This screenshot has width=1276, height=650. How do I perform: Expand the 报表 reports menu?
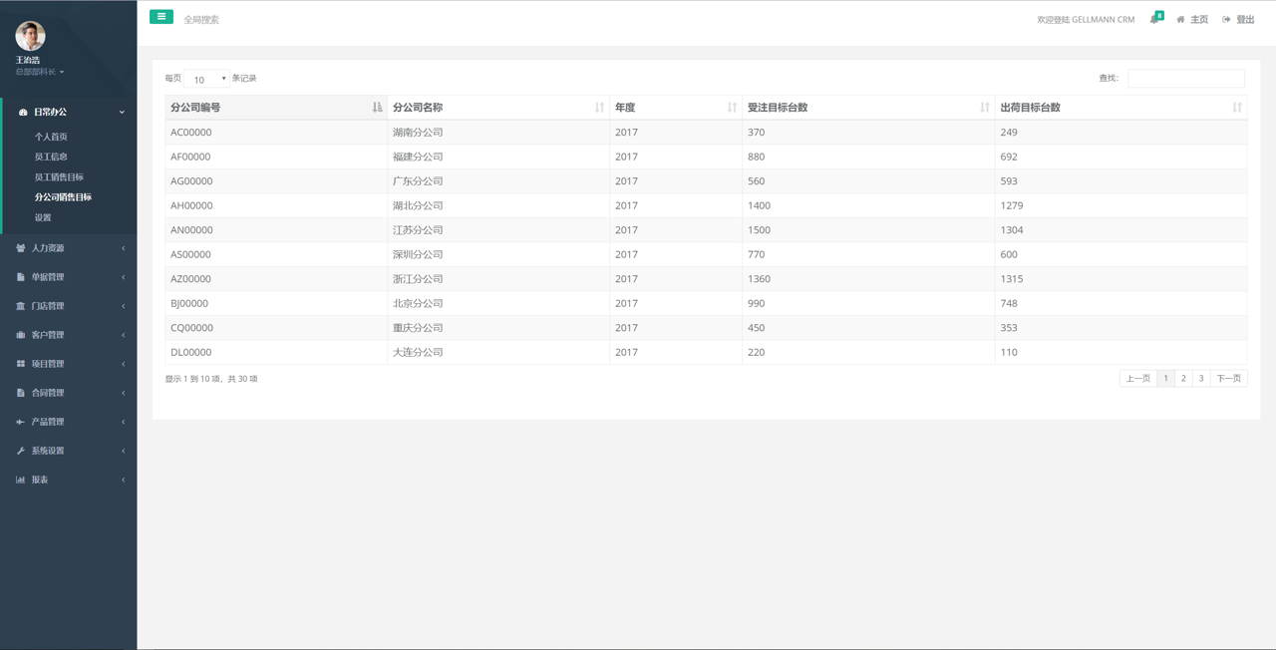click(68, 480)
